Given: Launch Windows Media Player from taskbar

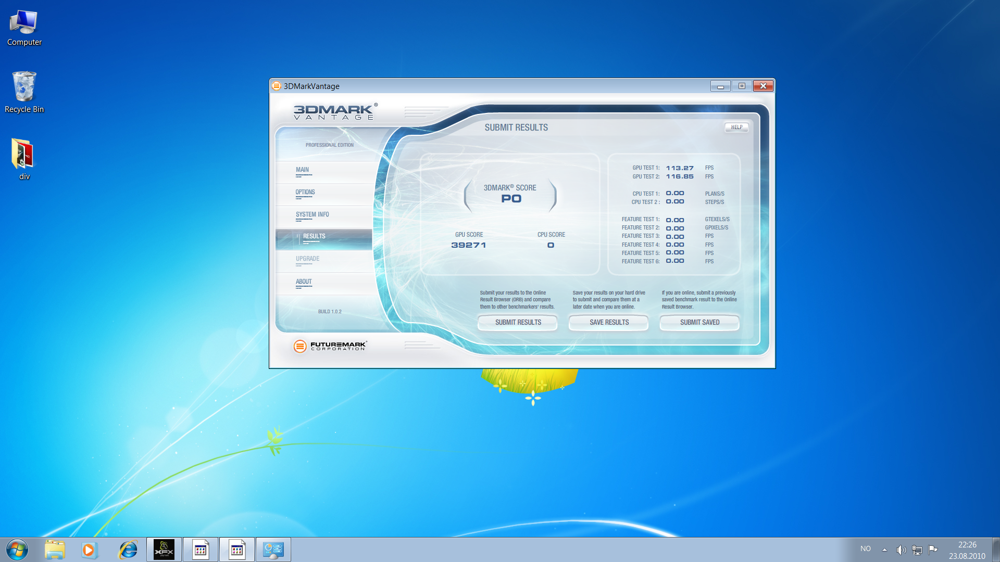Looking at the screenshot, I should click(89, 550).
